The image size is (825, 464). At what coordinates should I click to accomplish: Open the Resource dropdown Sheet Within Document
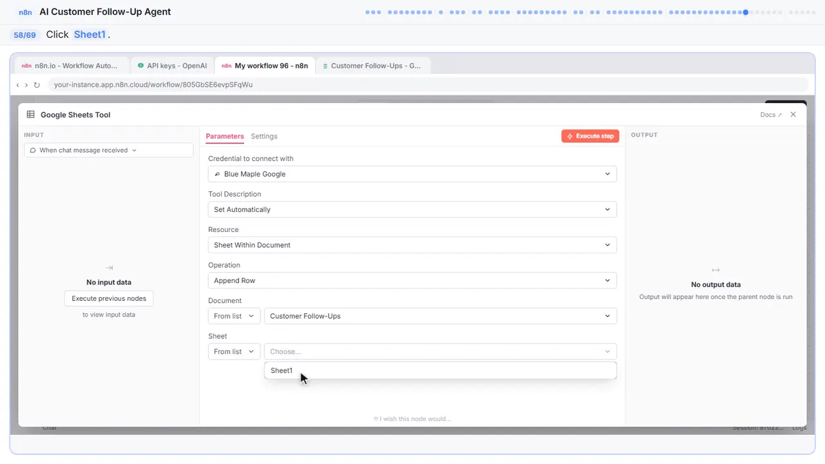coord(412,245)
